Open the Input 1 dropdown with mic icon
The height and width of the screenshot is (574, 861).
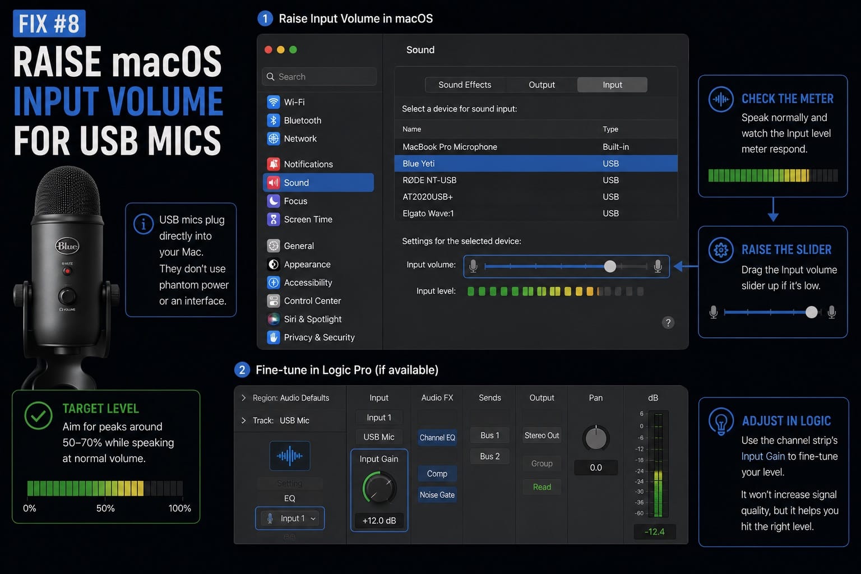tap(290, 519)
